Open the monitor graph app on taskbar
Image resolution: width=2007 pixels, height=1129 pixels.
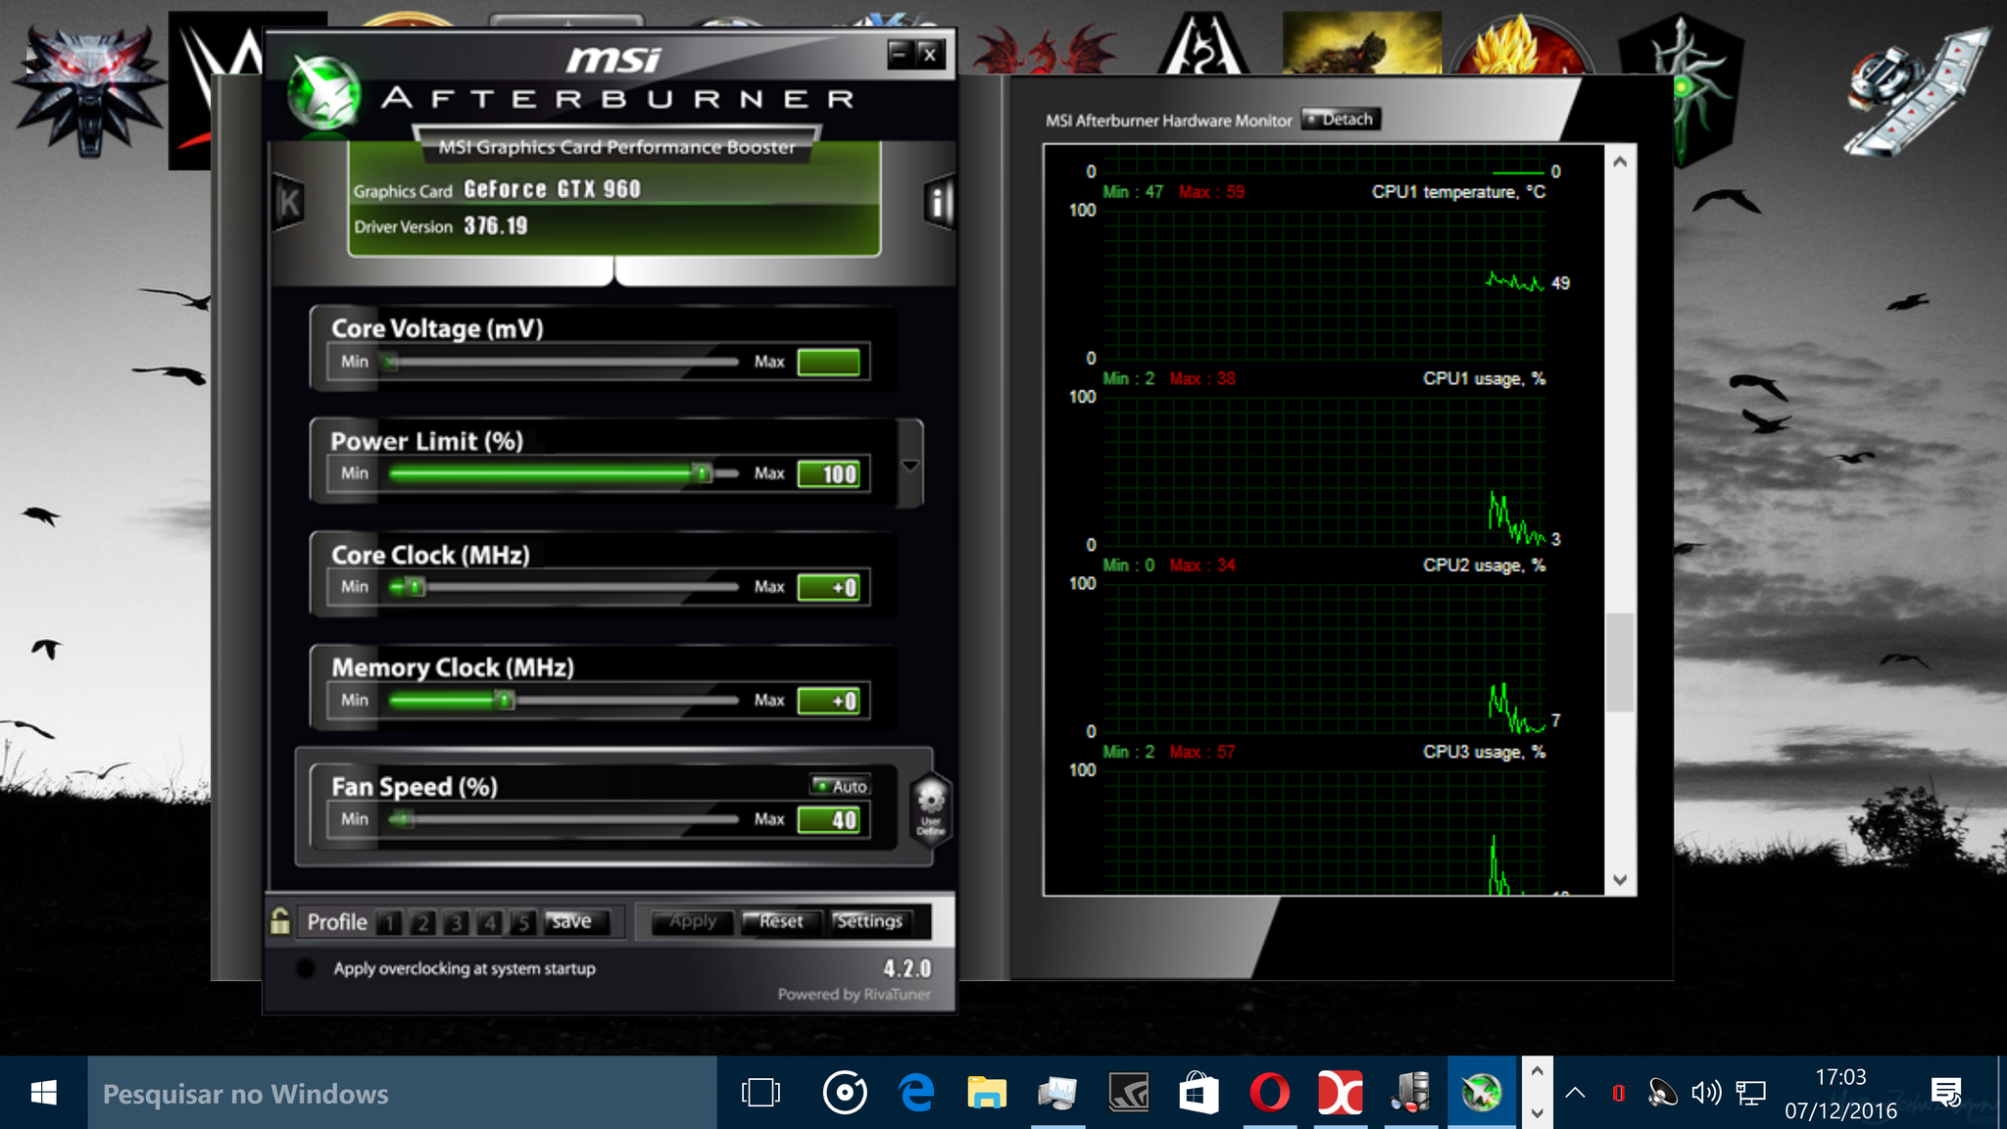(x=1057, y=1093)
